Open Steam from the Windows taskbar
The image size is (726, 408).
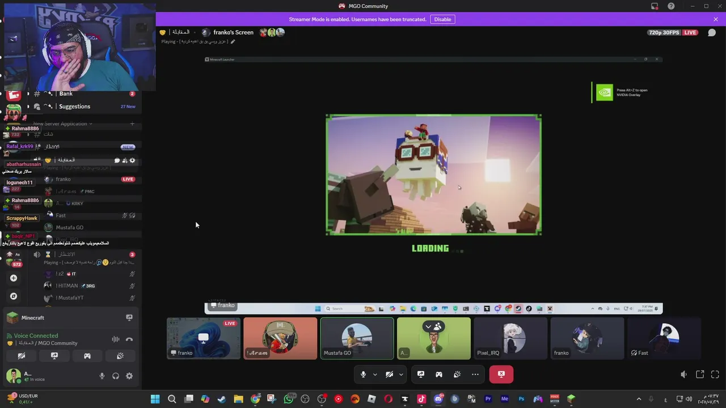coord(222,399)
